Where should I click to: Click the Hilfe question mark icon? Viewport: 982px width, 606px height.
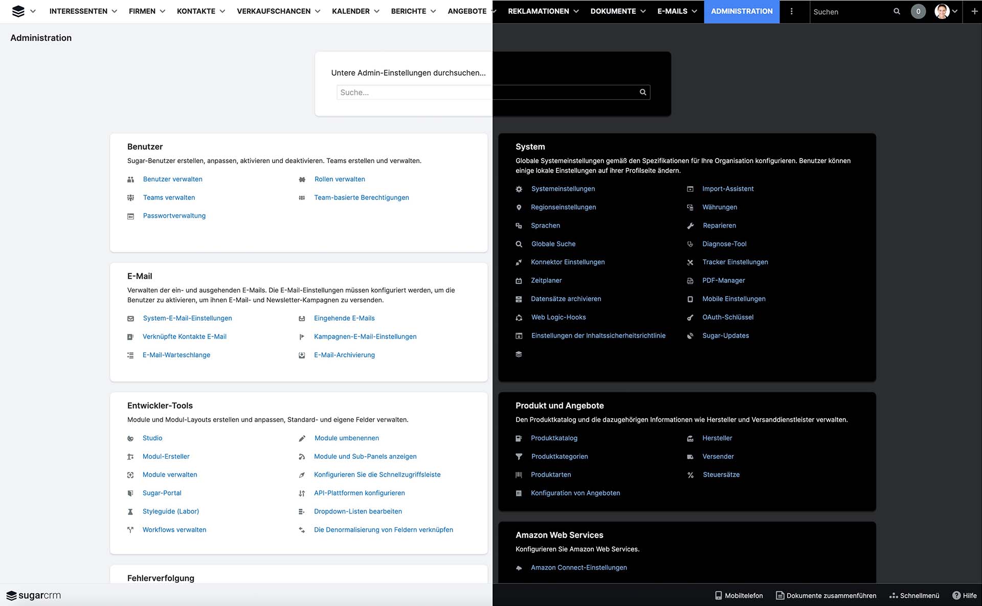click(x=956, y=595)
